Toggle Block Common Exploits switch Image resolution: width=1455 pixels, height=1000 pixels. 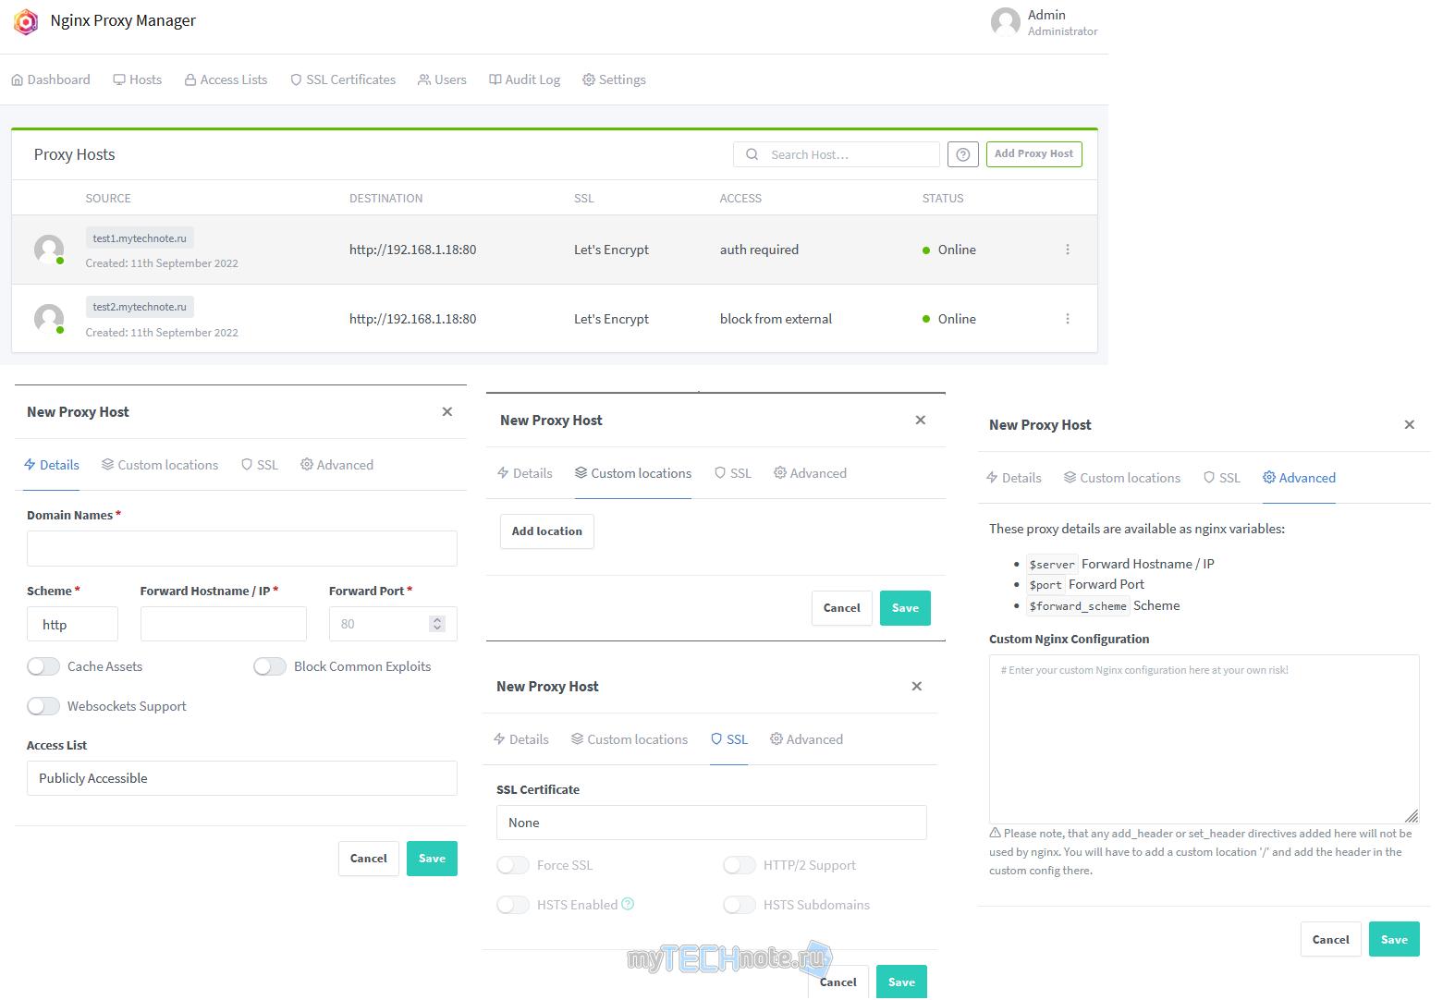(270, 666)
